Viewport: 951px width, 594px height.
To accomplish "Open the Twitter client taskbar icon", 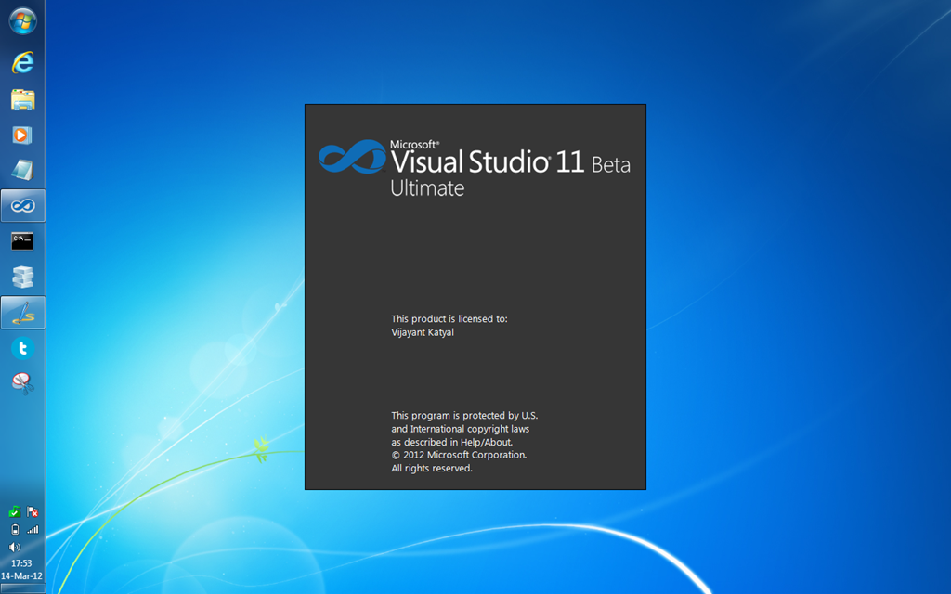I will point(22,349).
